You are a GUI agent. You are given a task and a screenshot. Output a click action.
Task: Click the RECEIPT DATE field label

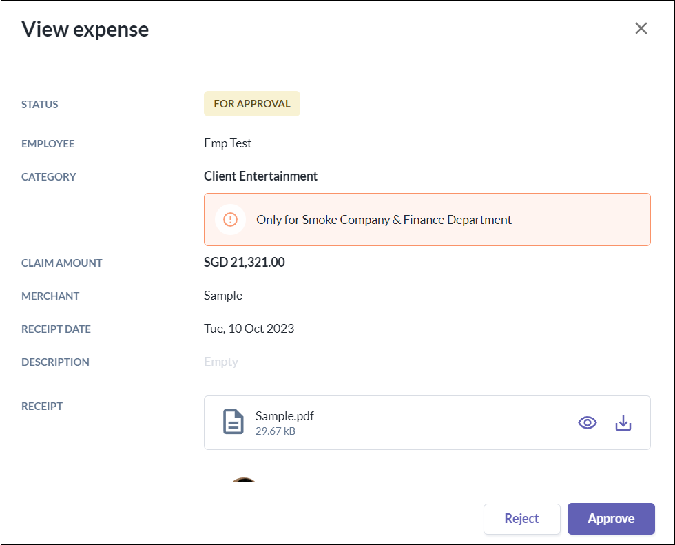tap(56, 329)
